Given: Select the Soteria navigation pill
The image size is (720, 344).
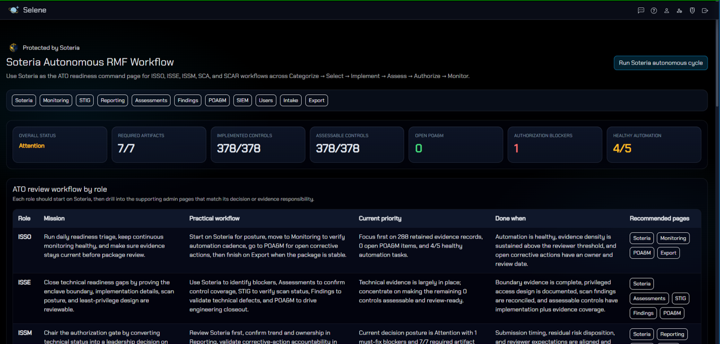Looking at the screenshot, I should (24, 101).
